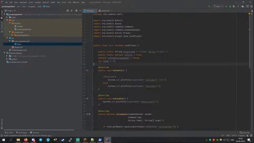This screenshot has width=254, height=143.
Task: Toggle the Messages tool window
Action: tap(21, 133)
